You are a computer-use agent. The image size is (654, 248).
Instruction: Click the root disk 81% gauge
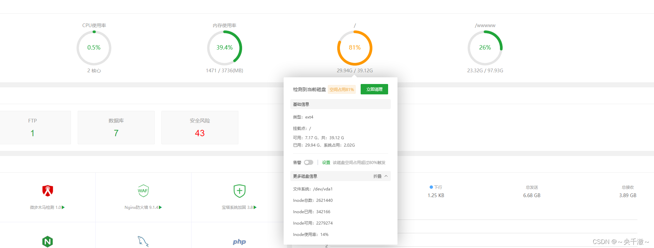355,48
